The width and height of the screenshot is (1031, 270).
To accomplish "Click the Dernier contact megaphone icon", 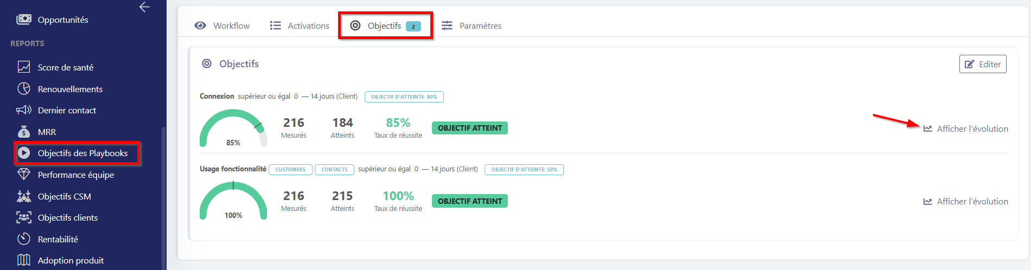I will 24,110.
